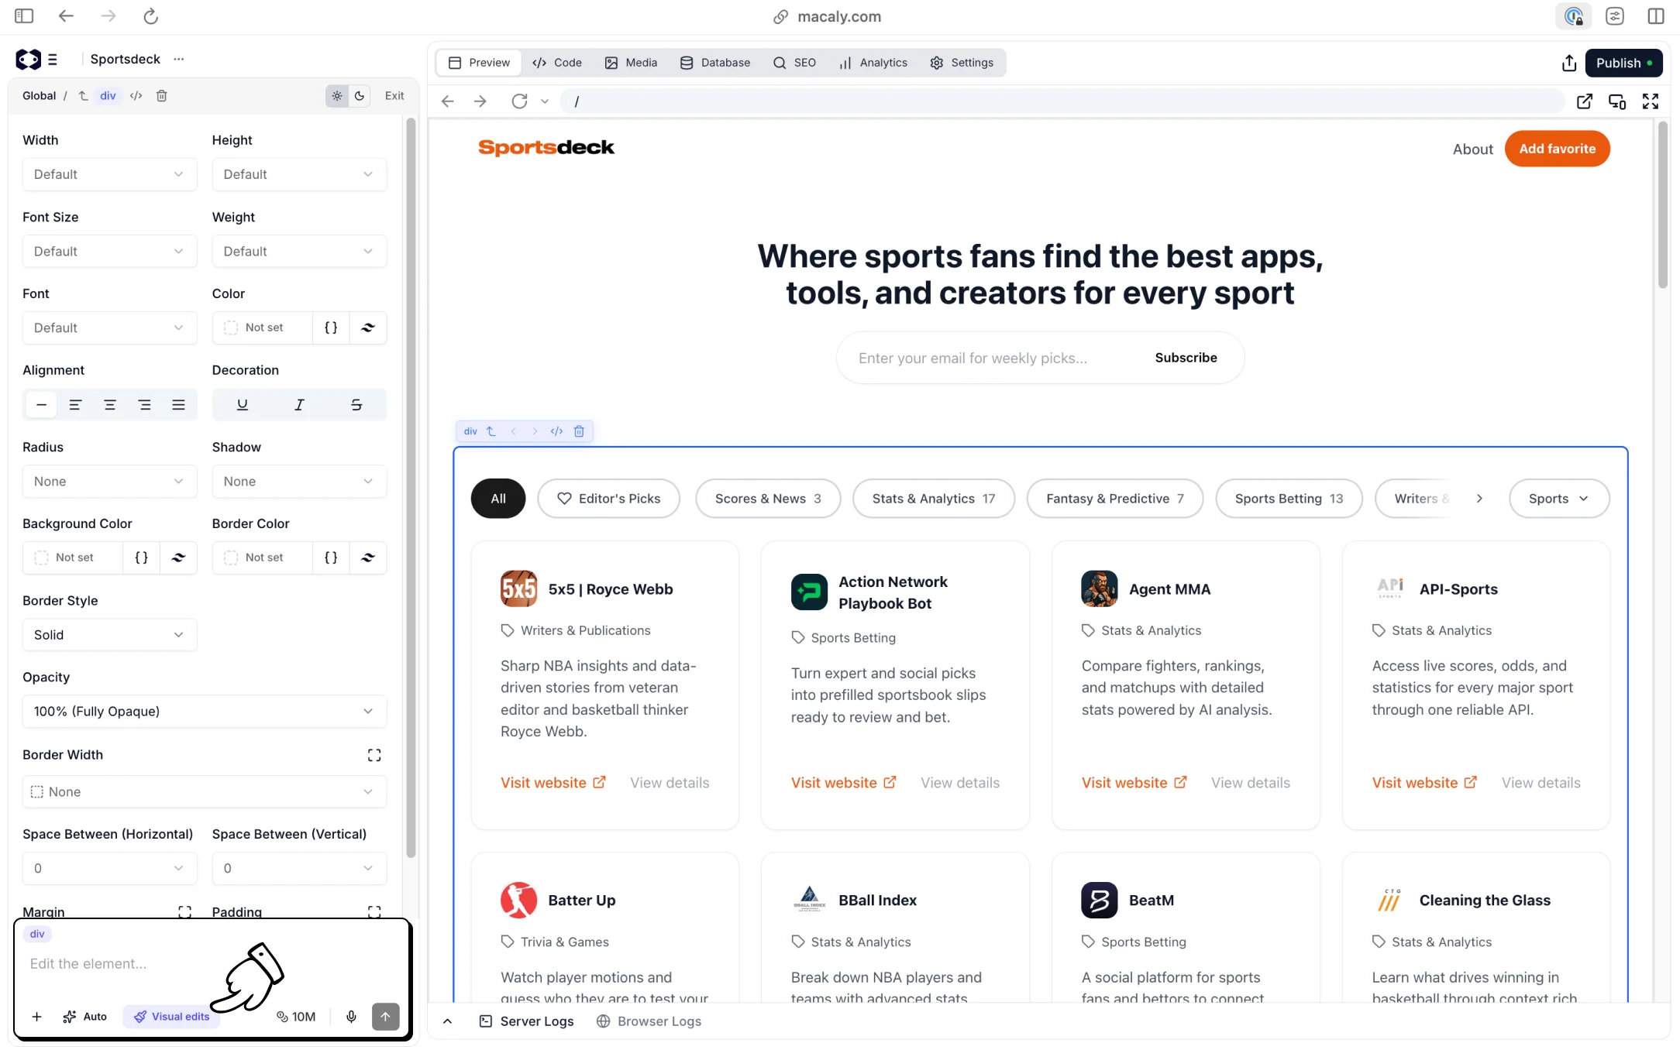Open the Shadow dropdown

(x=299, y=482)
